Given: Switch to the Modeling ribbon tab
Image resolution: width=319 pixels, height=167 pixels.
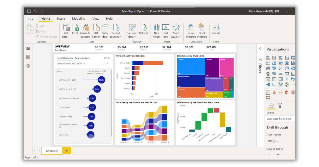Looking at the screenshot, I should 78,19.
